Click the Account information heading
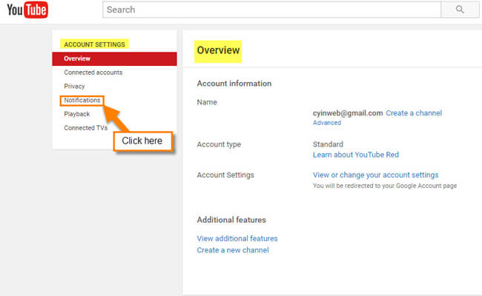This screenshot has width=482, height=296. click(x=234, y=84)
